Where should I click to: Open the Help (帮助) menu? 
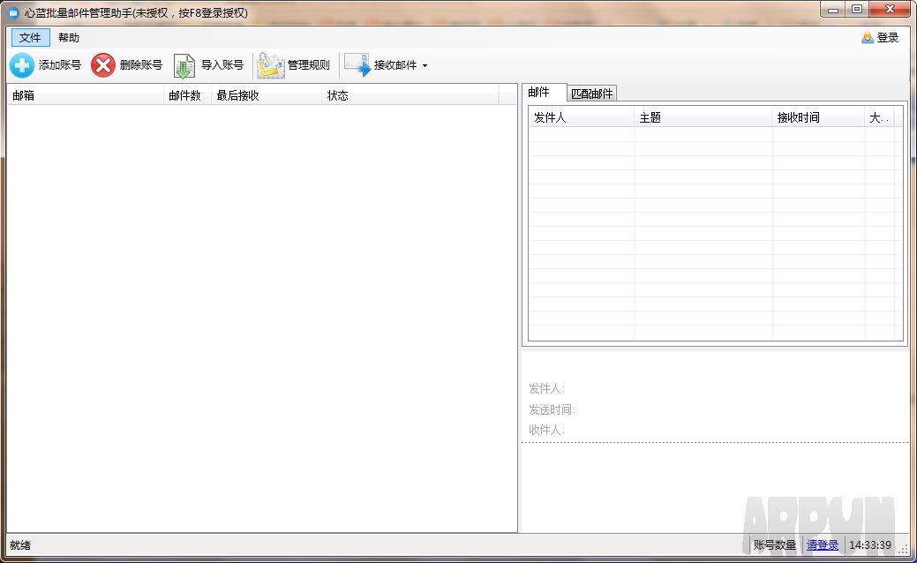coord(69,38)
